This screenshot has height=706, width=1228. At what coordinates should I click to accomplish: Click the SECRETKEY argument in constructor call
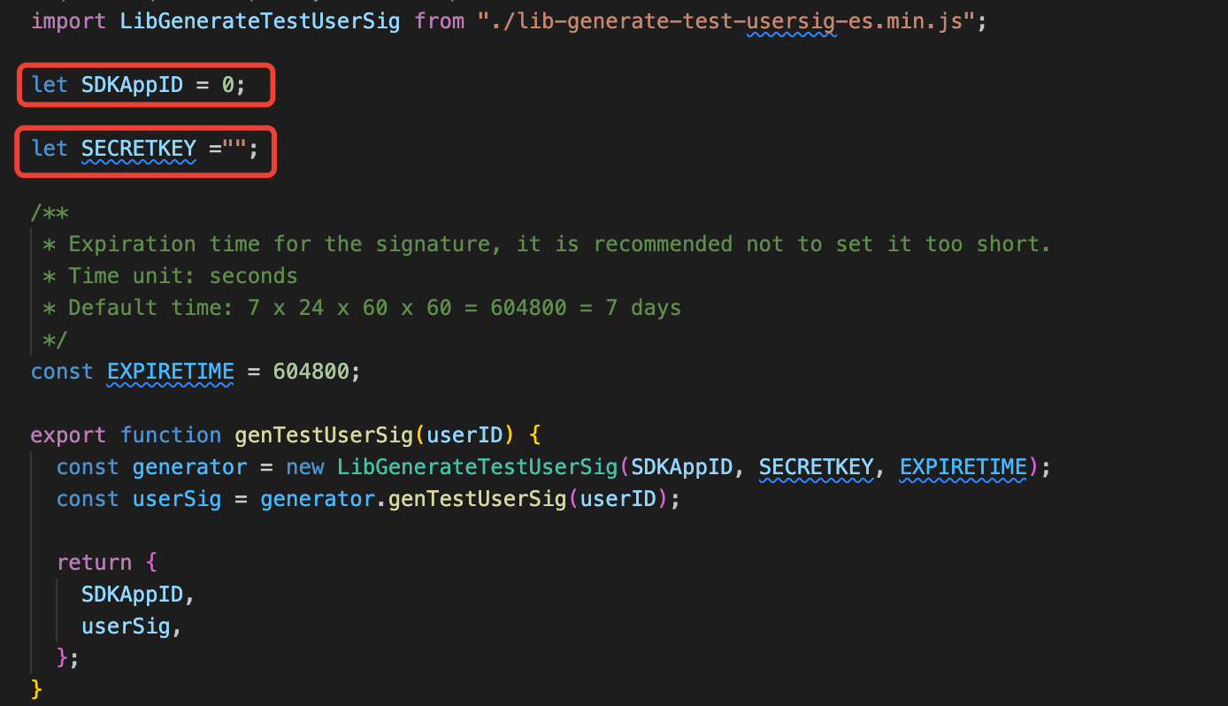pos(816,467)
